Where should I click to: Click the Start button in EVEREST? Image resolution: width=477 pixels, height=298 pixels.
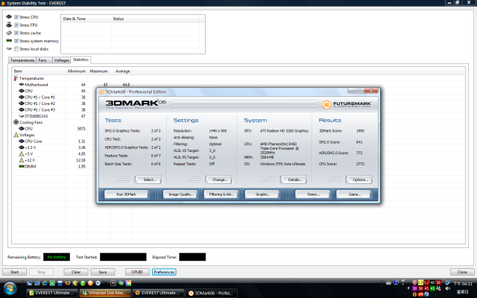(14, 272)
